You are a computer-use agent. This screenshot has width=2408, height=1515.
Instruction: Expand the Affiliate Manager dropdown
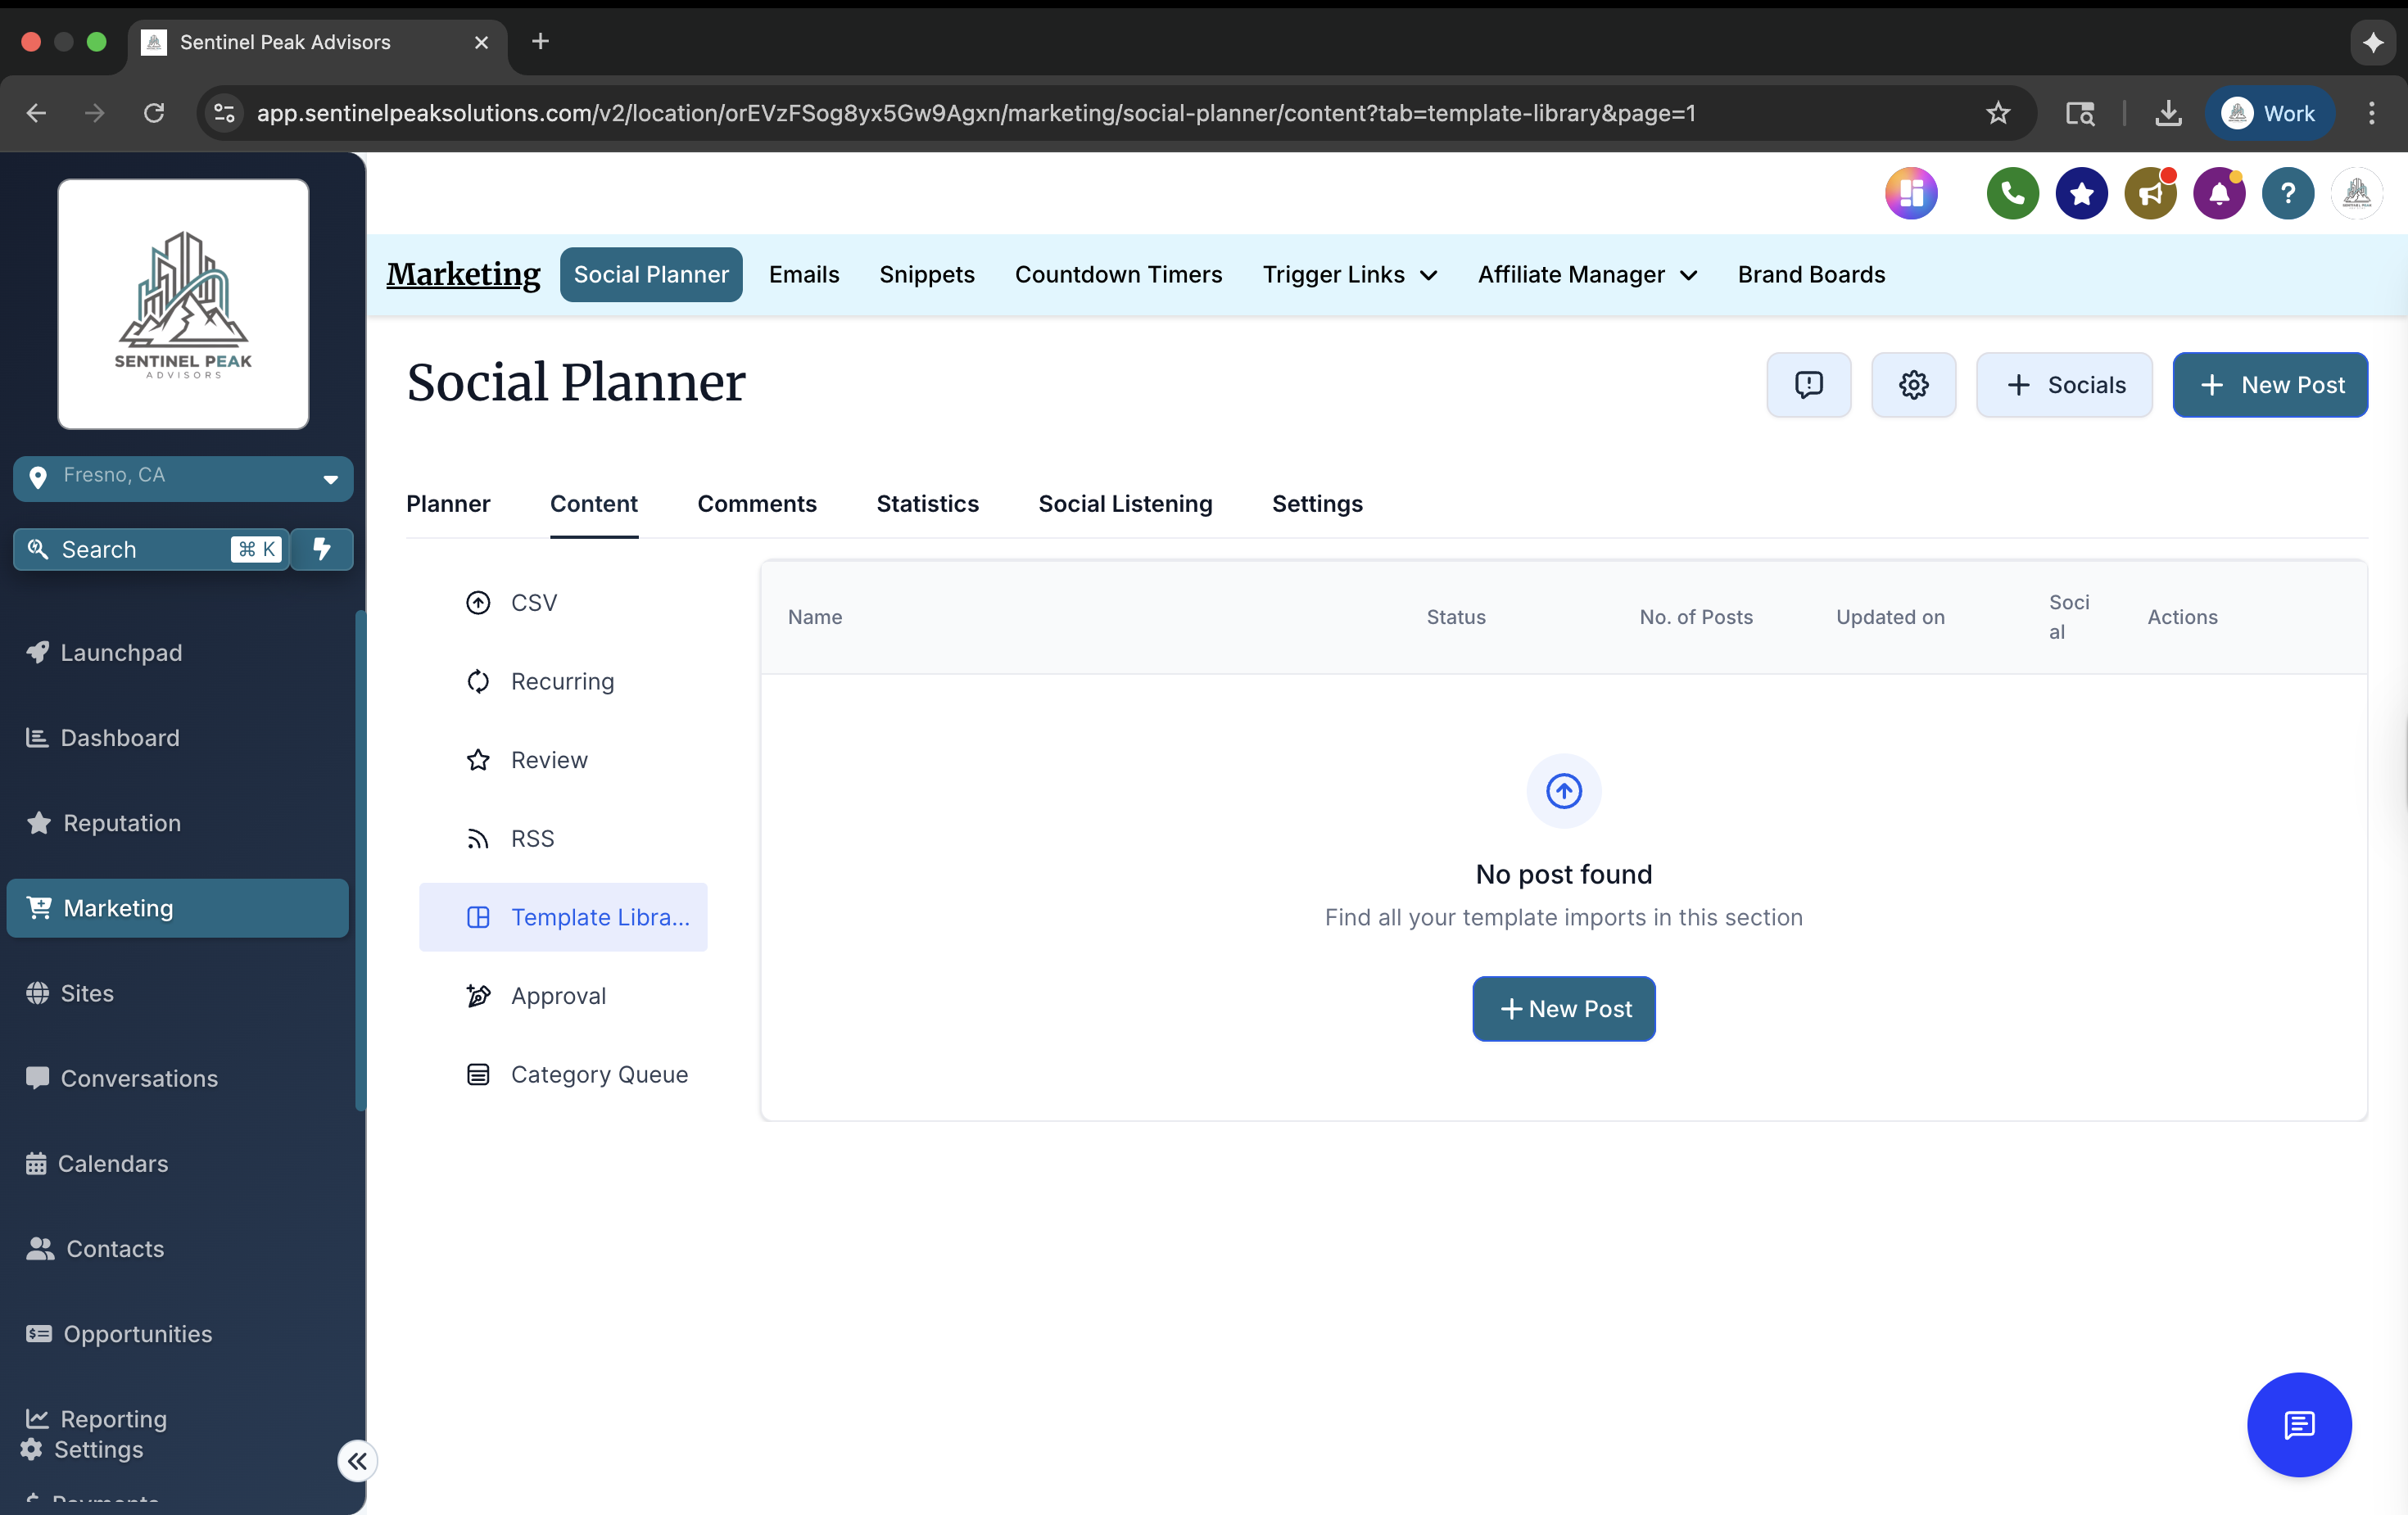tap(1586, 275)
